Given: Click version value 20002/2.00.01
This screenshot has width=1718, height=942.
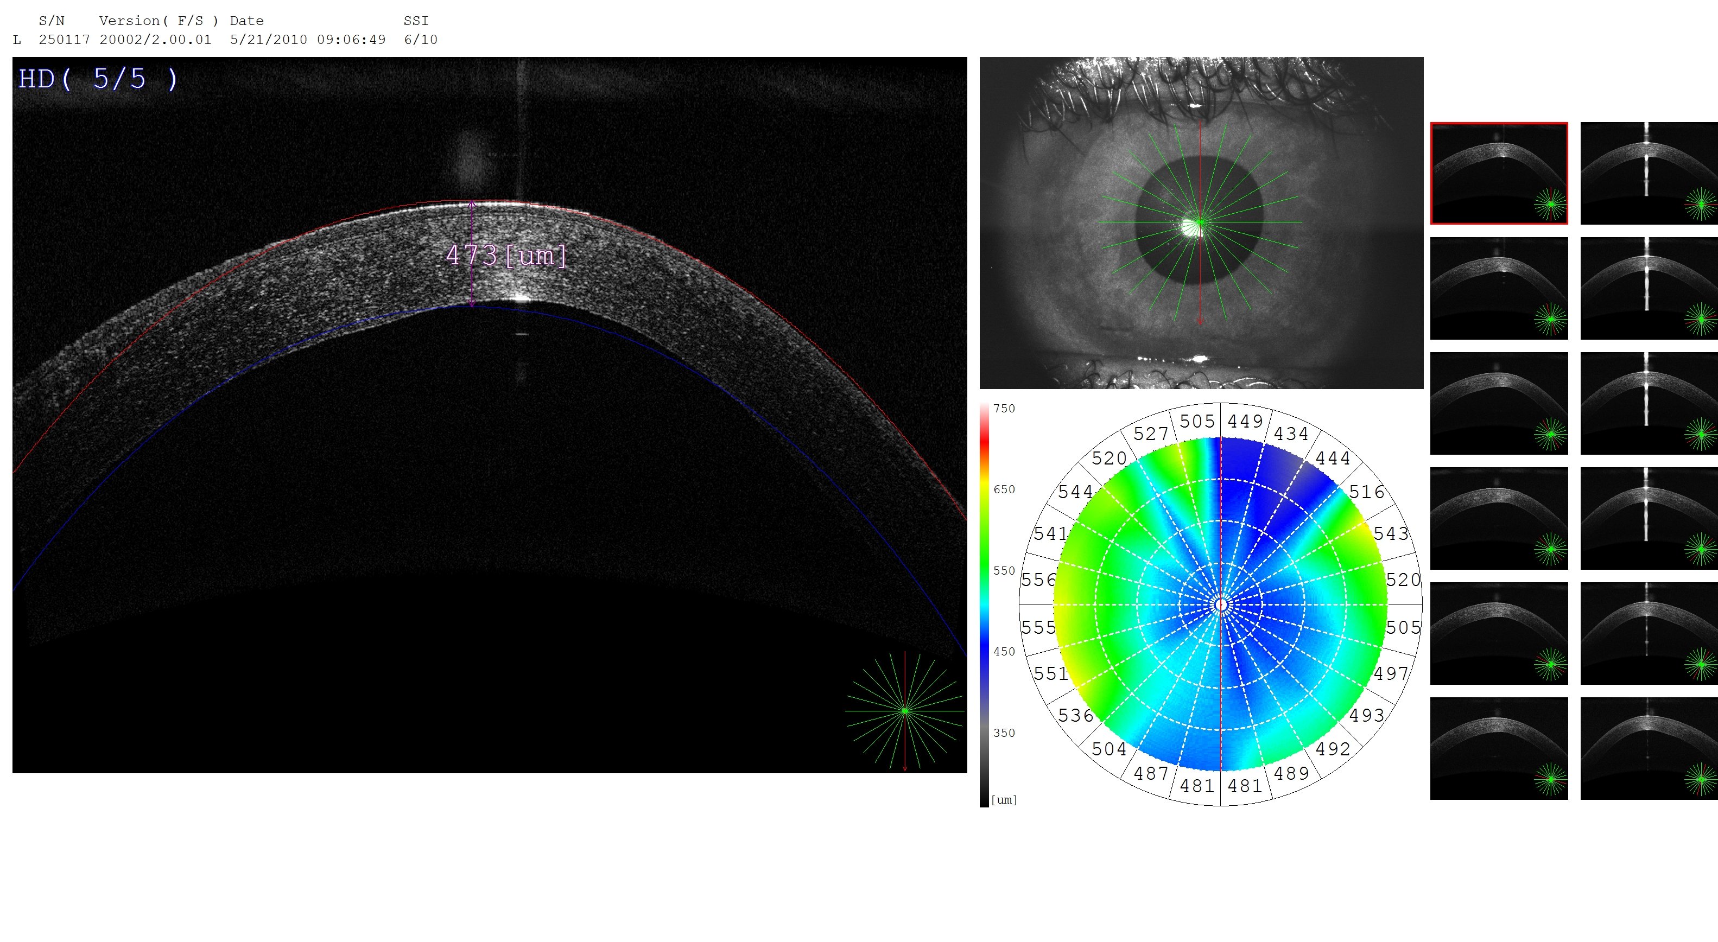Looking at the screenshot, I should (155, 39).
